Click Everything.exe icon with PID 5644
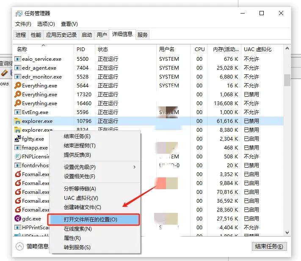This screenshot has width=301, height=261. click(x=18, y=85)
